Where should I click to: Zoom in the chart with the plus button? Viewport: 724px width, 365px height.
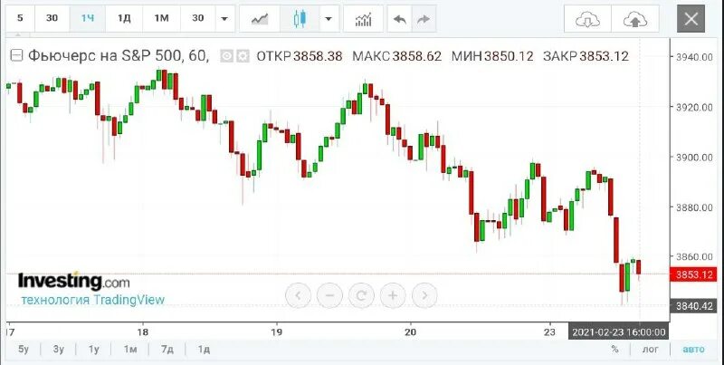[393, 295]
